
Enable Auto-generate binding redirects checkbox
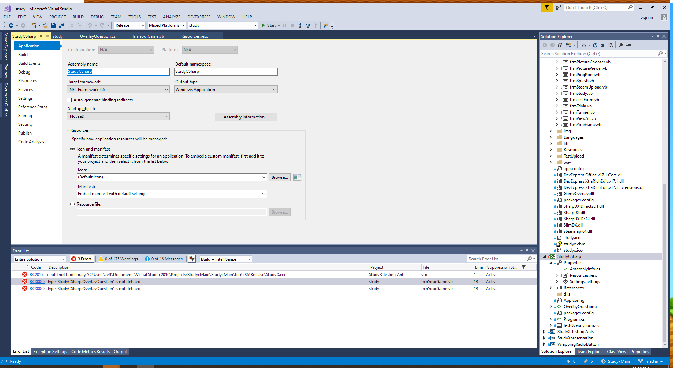click(69, 100)
